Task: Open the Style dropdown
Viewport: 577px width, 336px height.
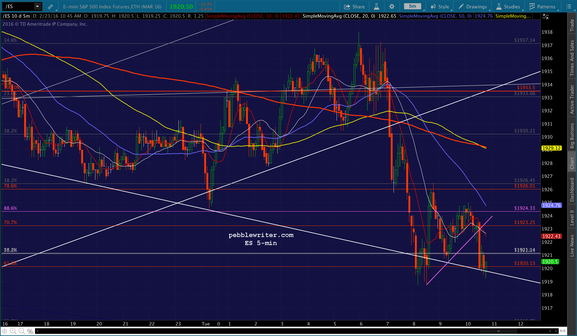Action: coord(440,6)
